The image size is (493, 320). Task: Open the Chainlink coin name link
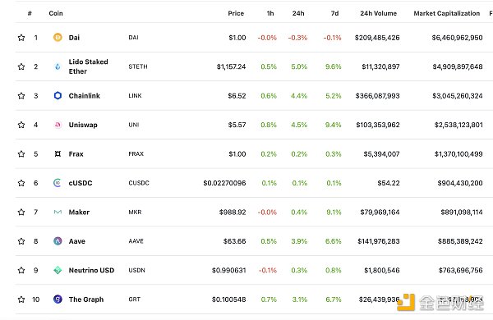point(85,96)
